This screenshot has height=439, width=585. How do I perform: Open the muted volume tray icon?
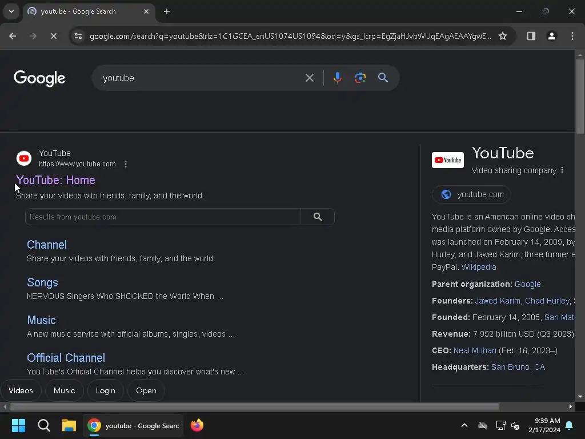515,425
